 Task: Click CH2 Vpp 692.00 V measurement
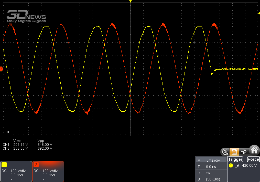pyautogui.click(x=45, y=148)
